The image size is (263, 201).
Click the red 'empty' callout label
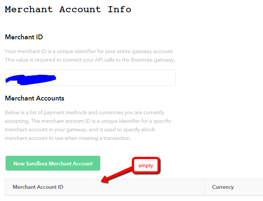(146, 165)
